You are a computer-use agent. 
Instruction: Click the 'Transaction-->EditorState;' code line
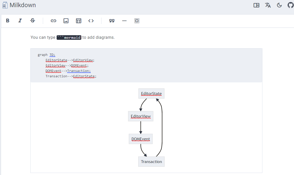tap(71, 76)
